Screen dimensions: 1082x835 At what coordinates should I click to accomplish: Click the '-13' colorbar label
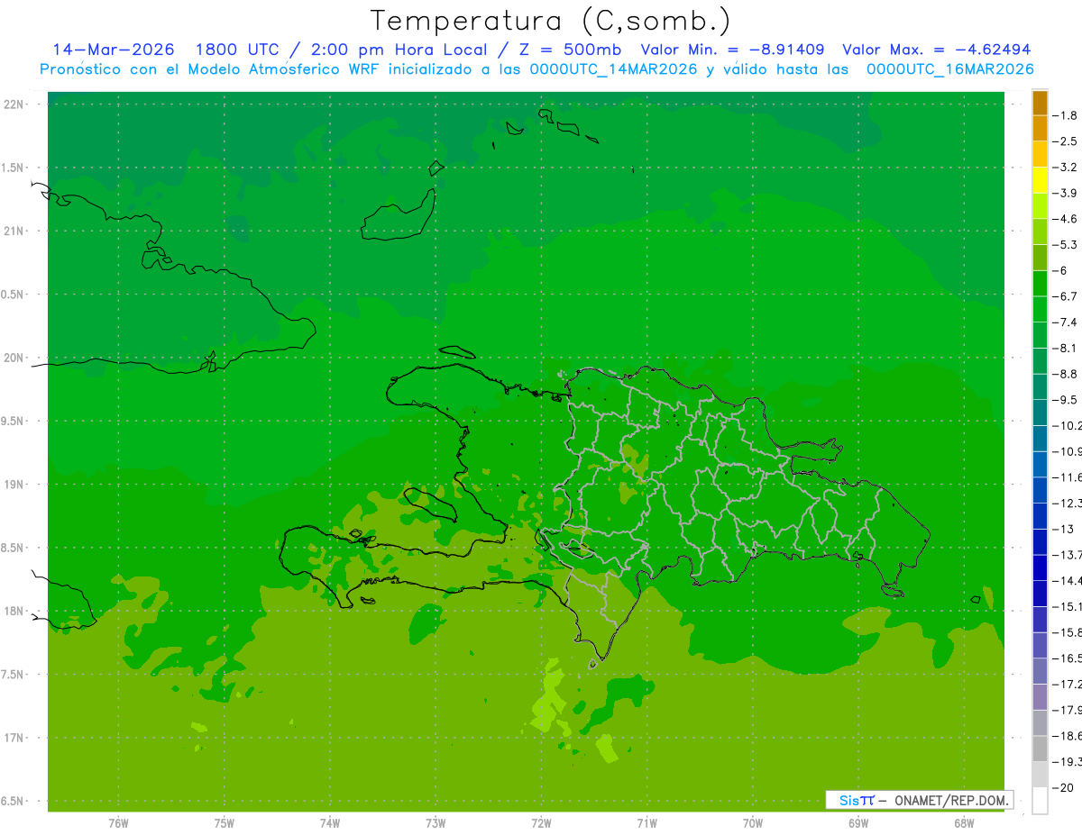pos(1063,529)
